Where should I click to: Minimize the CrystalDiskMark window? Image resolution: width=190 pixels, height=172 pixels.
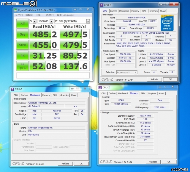tap(75, 10)
